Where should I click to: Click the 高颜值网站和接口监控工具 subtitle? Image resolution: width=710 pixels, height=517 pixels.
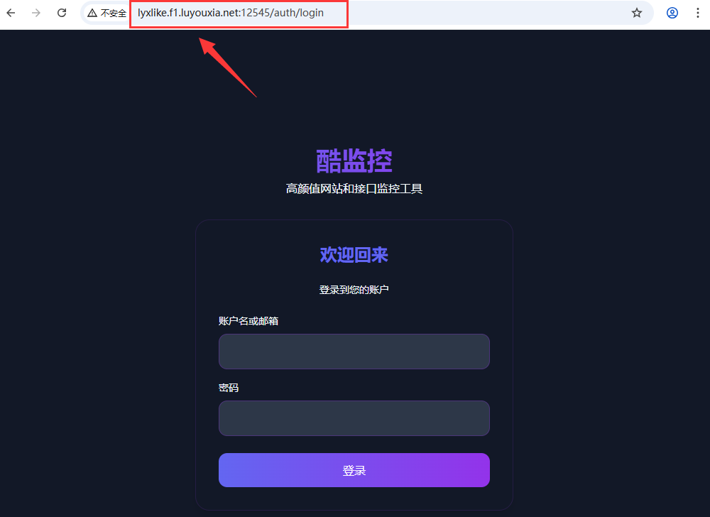[x=354, y=188]
